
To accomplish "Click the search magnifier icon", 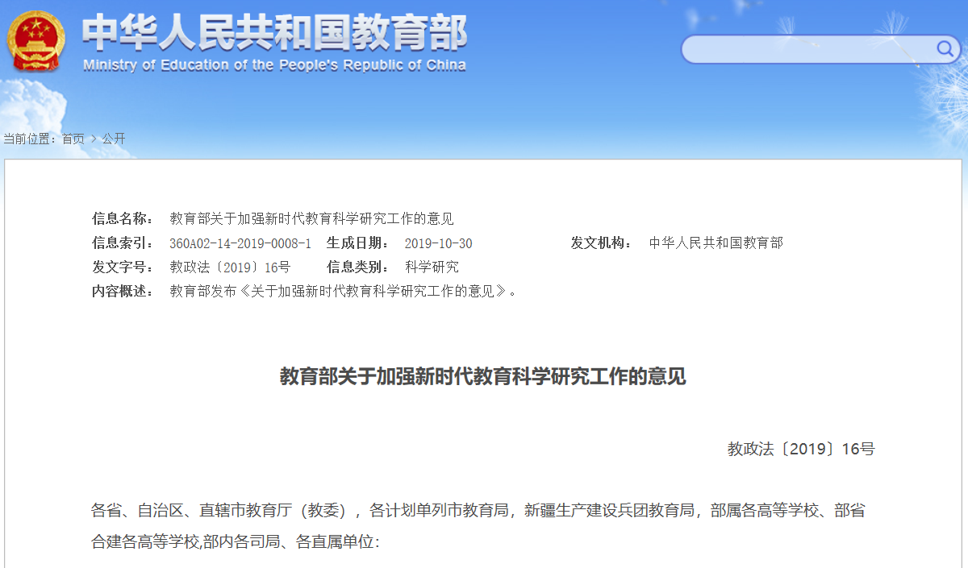I will coord(945,49).
